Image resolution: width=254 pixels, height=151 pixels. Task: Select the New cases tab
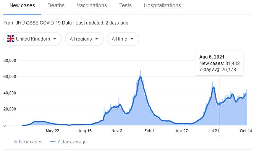pyautogui.click(x=22, y=5)
